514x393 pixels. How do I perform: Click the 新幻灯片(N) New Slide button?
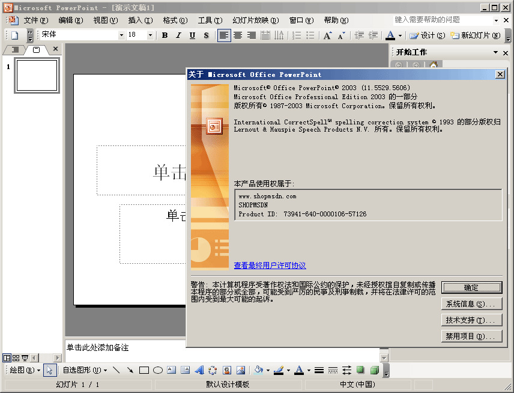pos(475,35)
